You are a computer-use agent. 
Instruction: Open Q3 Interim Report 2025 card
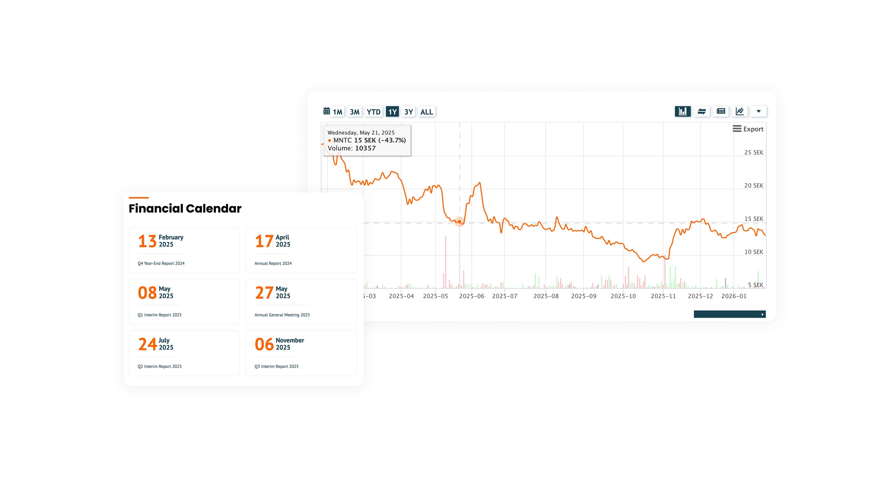(x=301, y=353)
